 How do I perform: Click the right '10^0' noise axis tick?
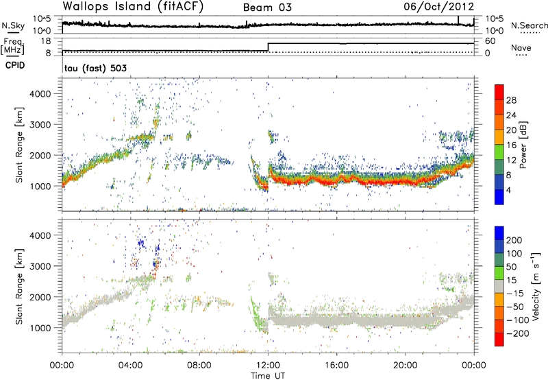pos(494,31)
